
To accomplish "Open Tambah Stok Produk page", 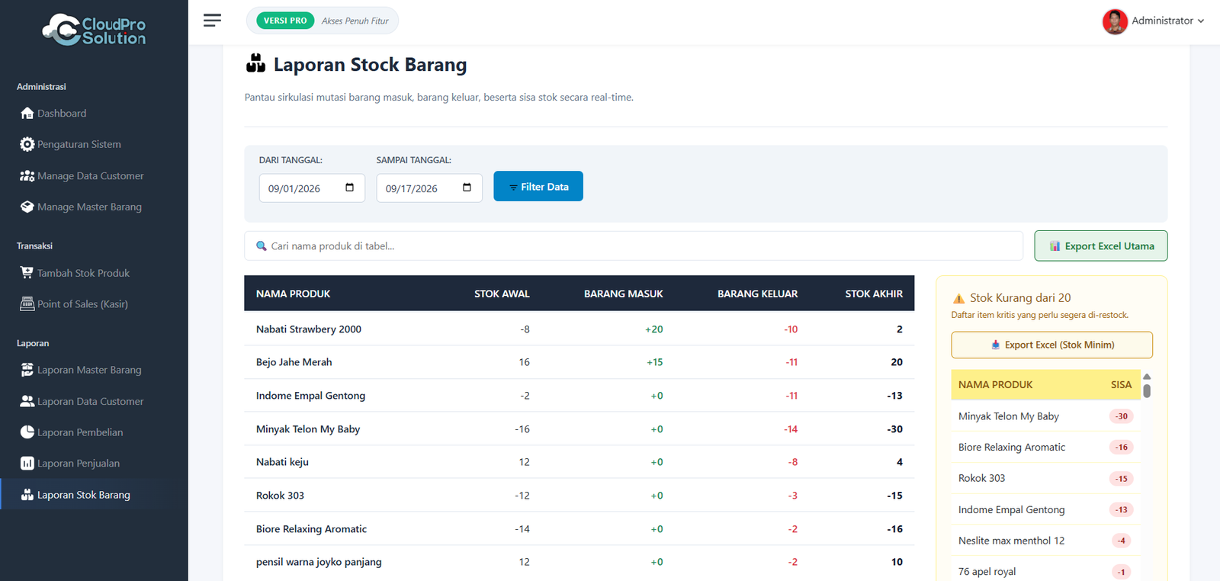I will [83, 273].
